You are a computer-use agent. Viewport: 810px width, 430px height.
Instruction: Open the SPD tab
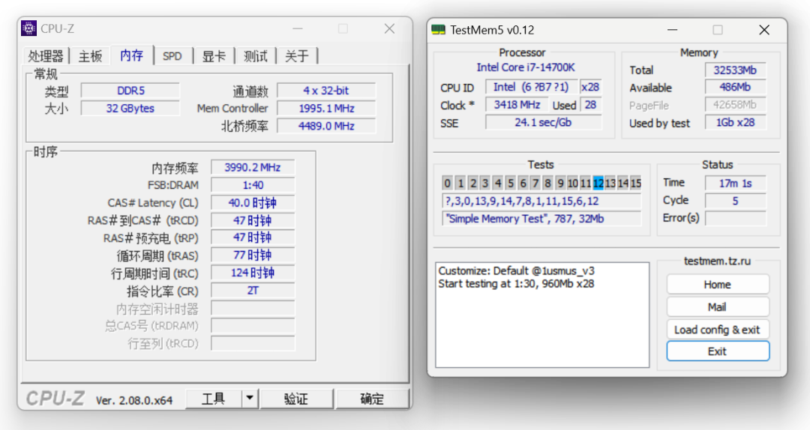[x=172, y=55]
